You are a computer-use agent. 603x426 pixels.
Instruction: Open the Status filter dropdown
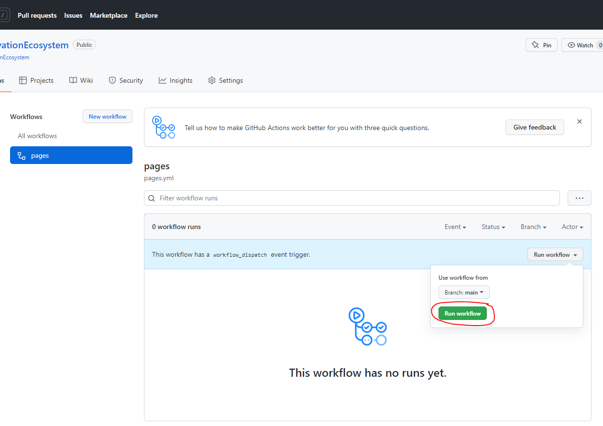[493, 227]
